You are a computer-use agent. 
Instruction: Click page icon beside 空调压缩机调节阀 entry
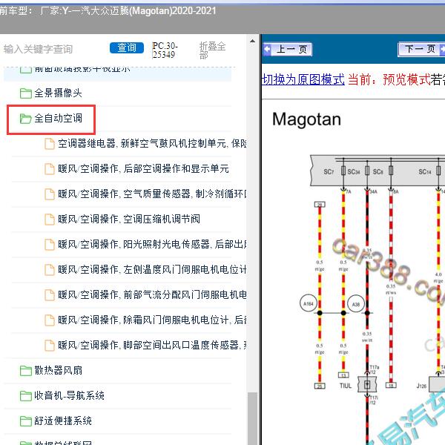(x=50, y=220)
